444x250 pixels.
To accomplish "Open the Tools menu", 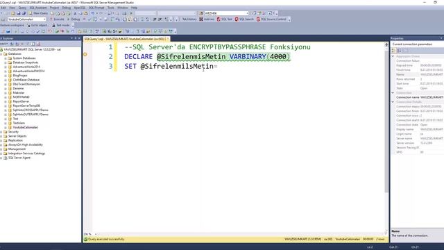I will click(x=111, y=8).
